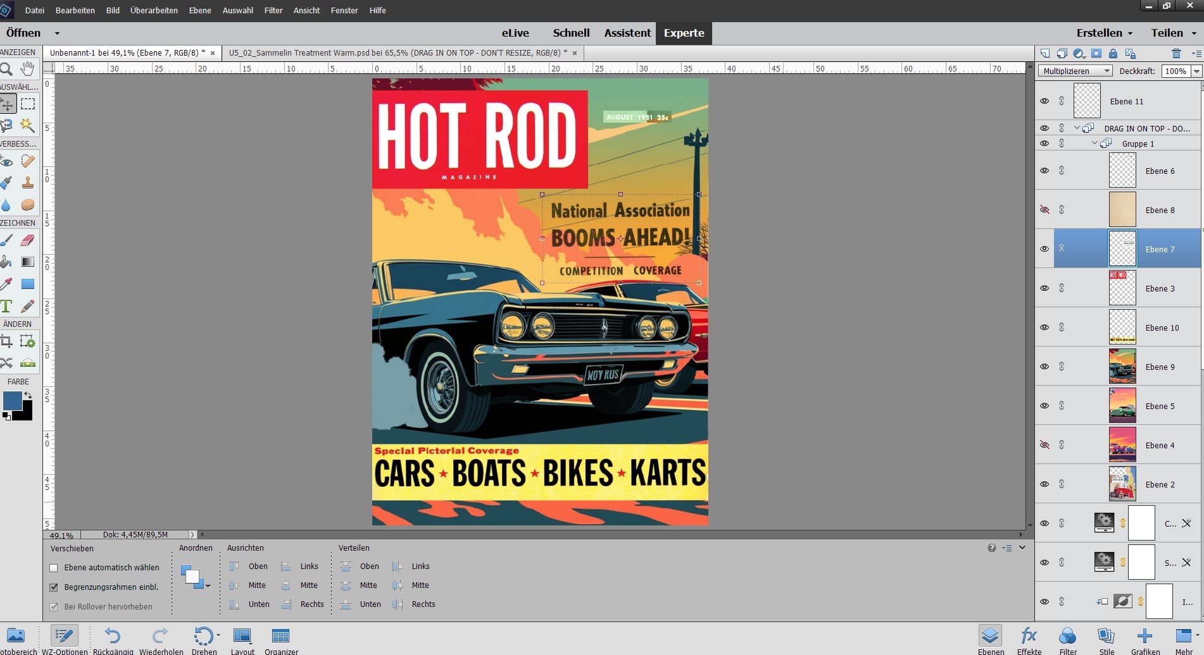Create a new layer in Layers panel
1204x655 pixels.
[1045, 54]
